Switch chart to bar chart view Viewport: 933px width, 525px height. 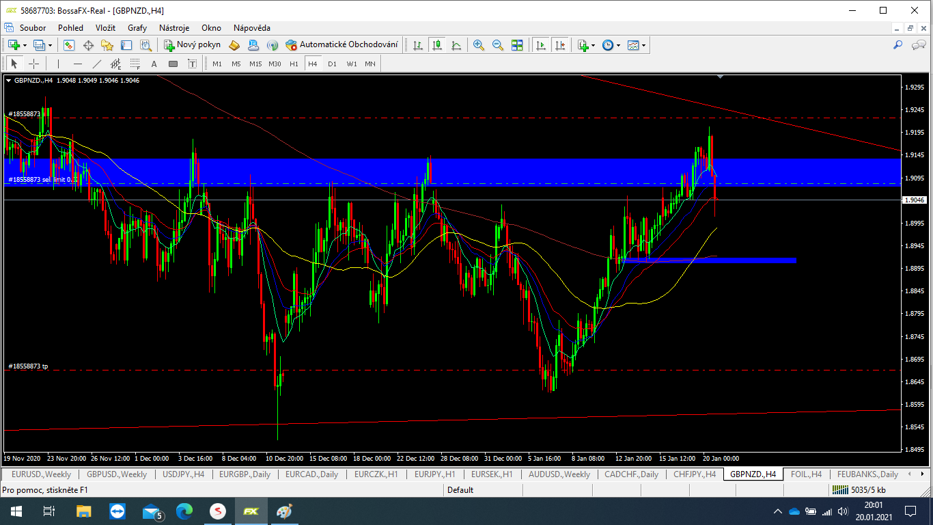[418, 45]
